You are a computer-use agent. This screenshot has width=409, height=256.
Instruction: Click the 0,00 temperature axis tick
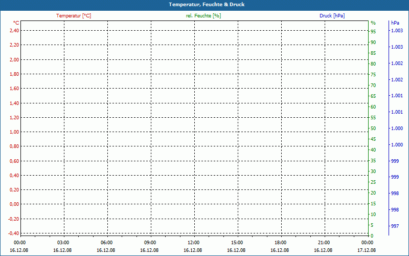14,204
